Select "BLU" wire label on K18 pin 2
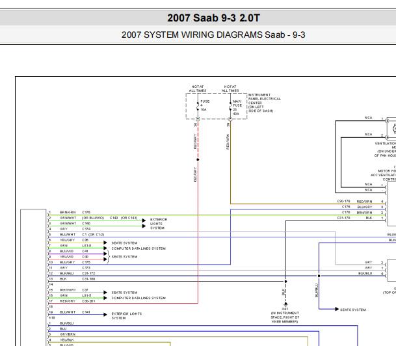 click(x=63, y=328)
